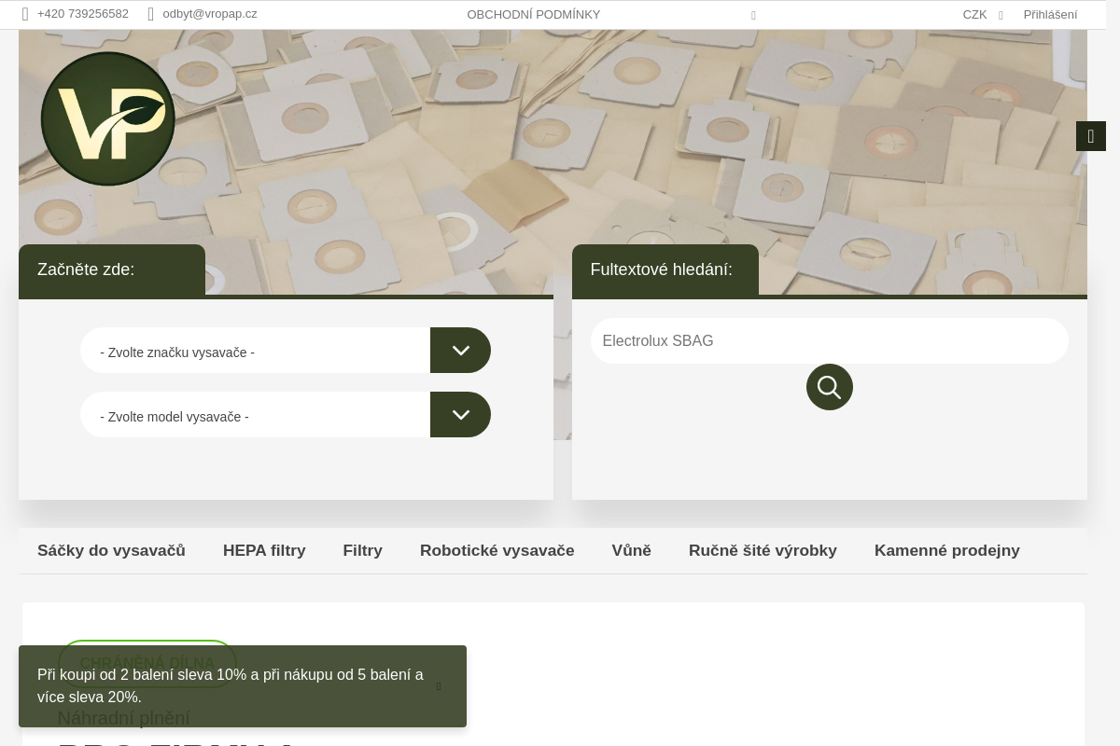
Task: Click the phone icon beside +420 739256582
Action: (25, 14)
